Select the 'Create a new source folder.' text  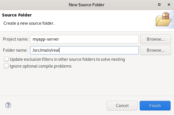(29, 23)
